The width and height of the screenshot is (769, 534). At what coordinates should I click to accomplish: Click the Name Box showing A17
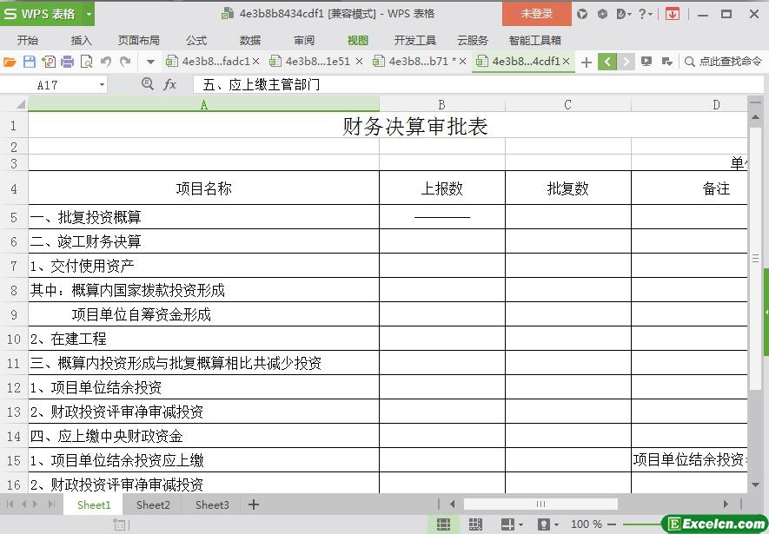(x=48, y=85)
